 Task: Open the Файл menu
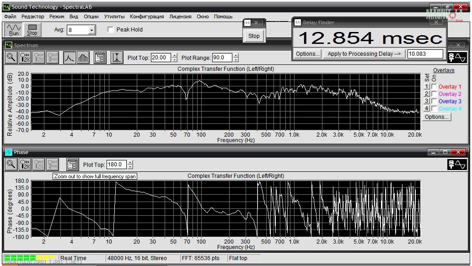tap(10, 16)
